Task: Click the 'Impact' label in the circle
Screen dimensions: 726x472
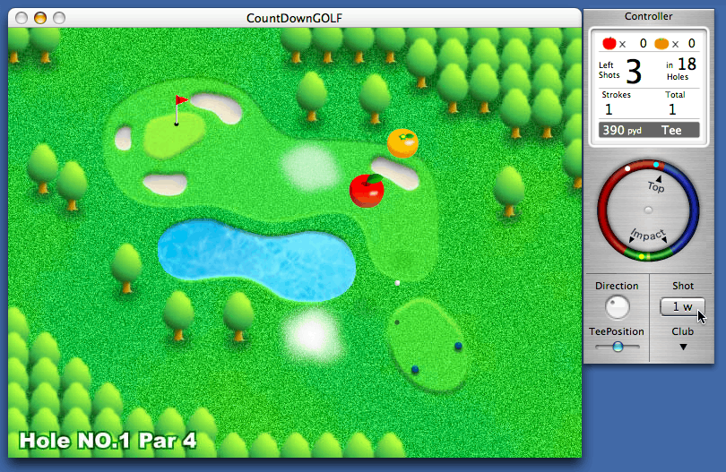Action: 648,235
